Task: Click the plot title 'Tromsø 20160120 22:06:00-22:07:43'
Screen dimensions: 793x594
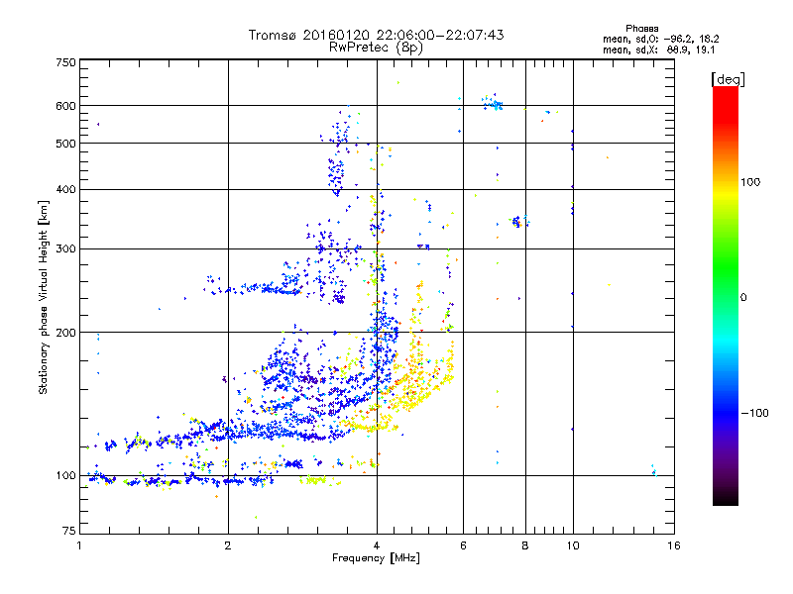Action: (376, 35)
